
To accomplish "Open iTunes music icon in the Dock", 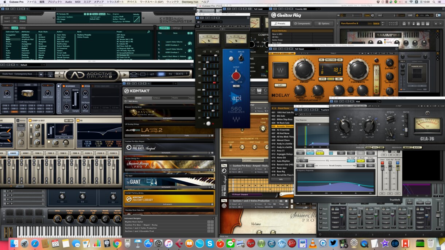I will (x=169, y=243).
